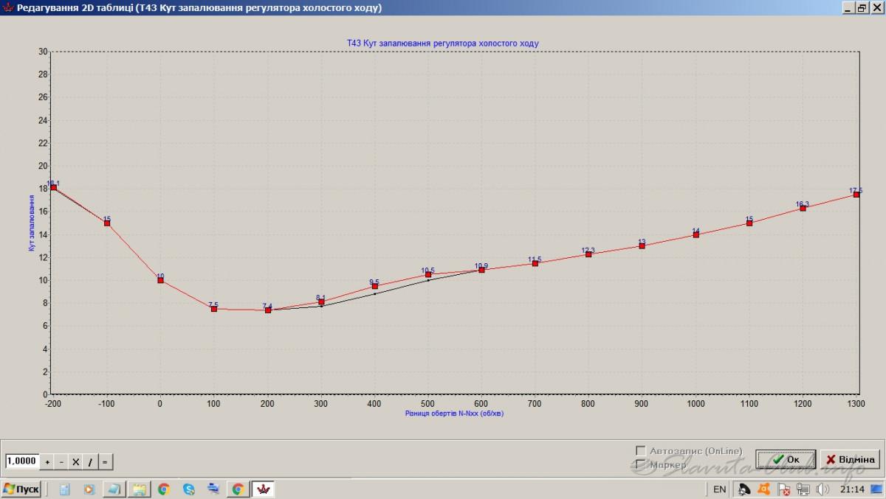Open Skype from the taskbar
The height and width of the screenshot is (499, 886).
(x=189, y=489)
